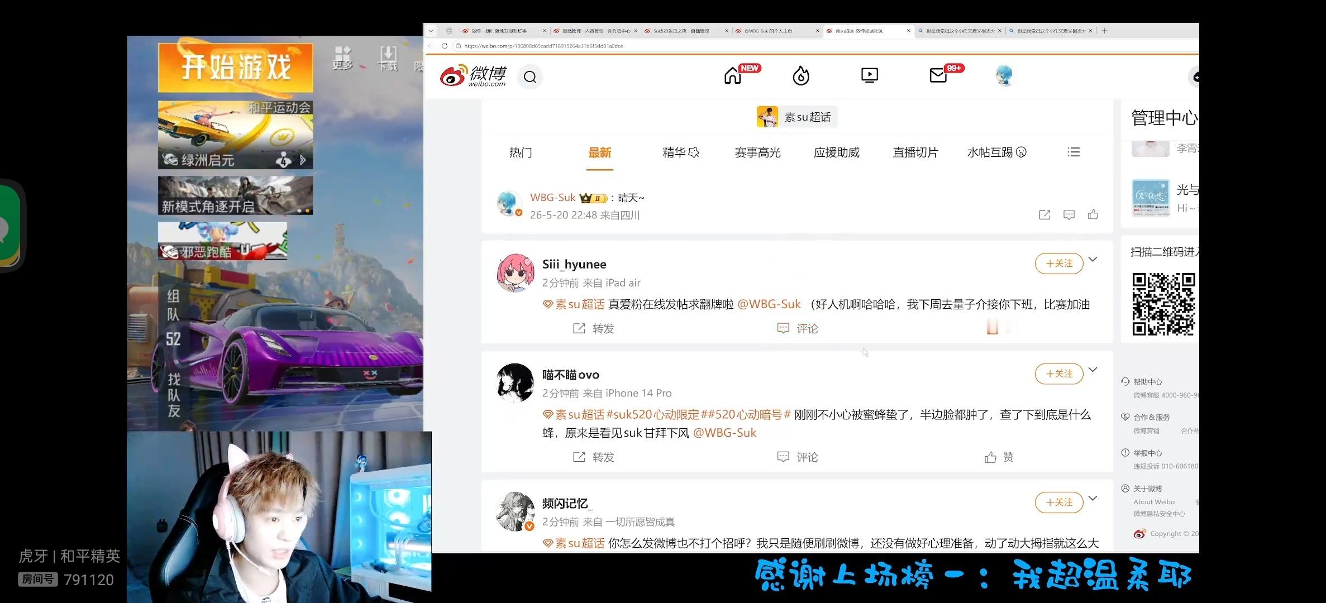Click the 开始游戏 button

tap(235, 68)
